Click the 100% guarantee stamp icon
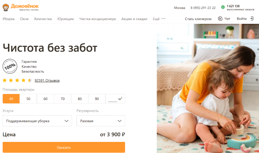259x153 pixels. coord(10,66)
